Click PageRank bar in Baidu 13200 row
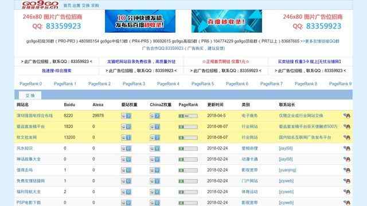 [x=188, y=137]
